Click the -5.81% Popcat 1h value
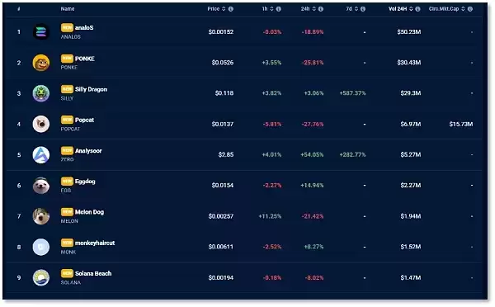 (272, 124)
